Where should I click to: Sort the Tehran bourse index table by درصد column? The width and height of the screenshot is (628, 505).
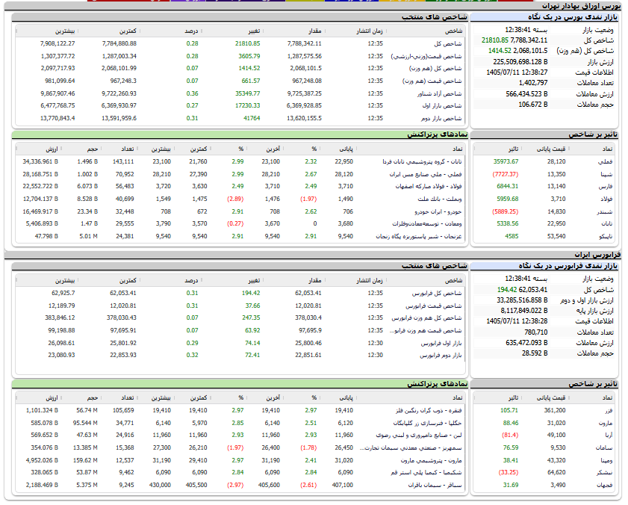[x=191, y=31]
